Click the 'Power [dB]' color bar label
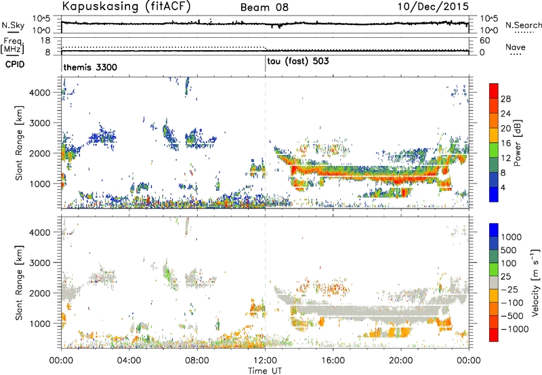 coord(518,143)
